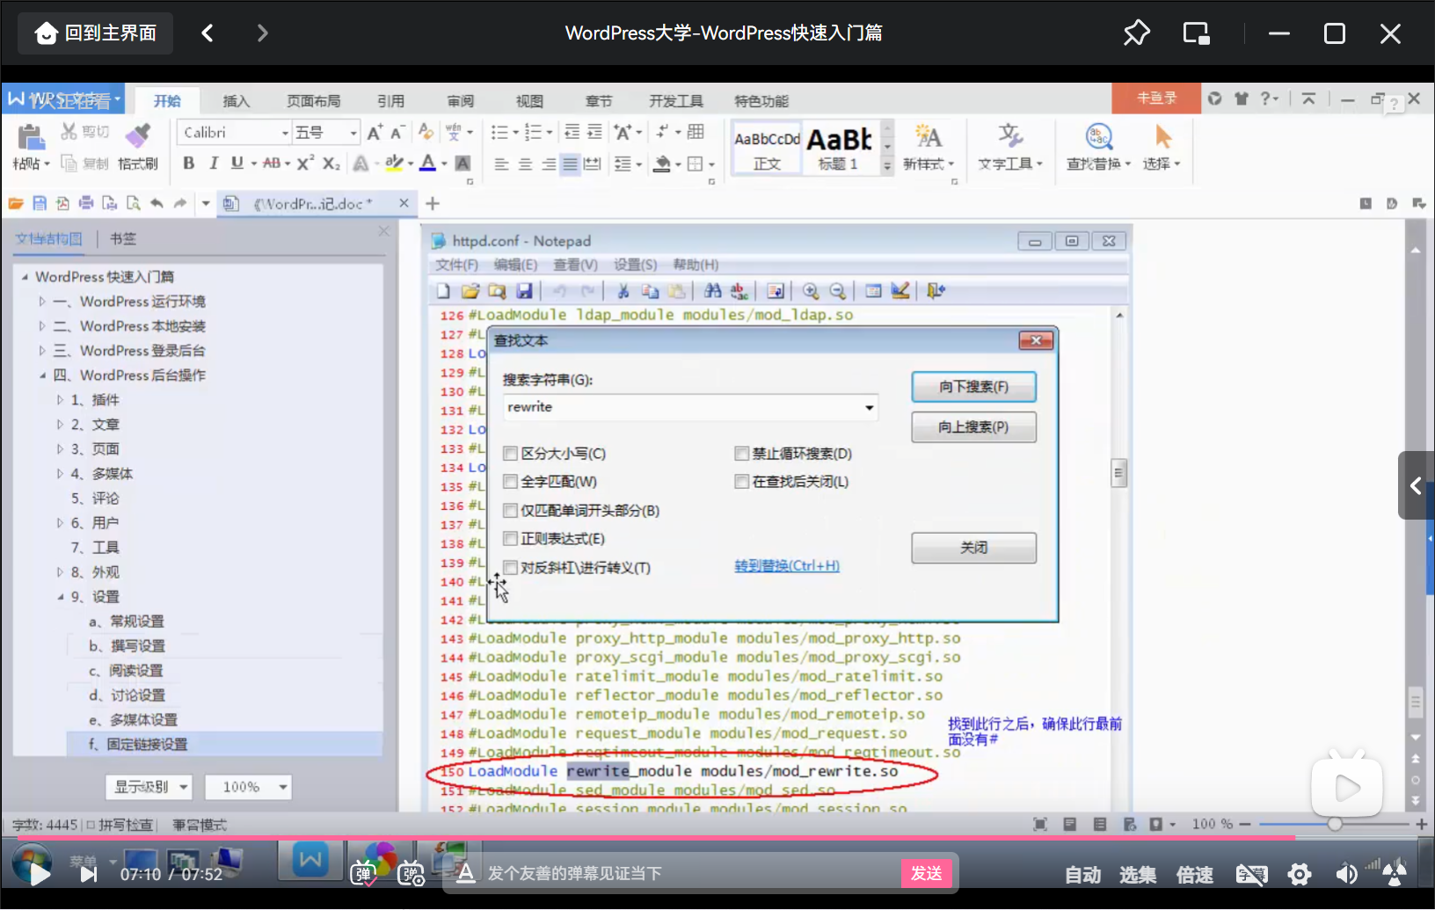Collapse 四、WordPress 后台操作 outline node
Image resolution: width=1435 pixels, height=910 pixels.
[41, 375]
